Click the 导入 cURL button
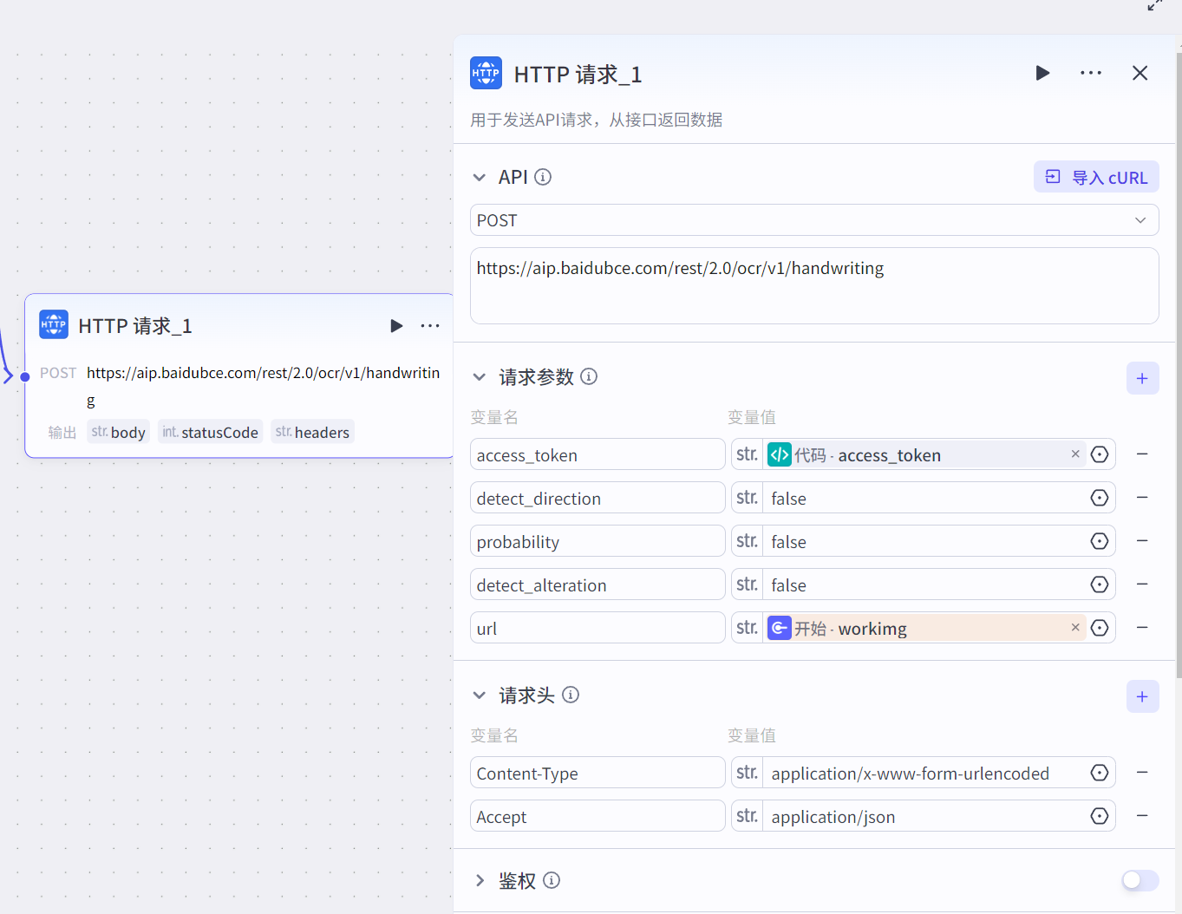Image resolution: width=1182 pixels, height=914 pixels. click(1096, 177)
